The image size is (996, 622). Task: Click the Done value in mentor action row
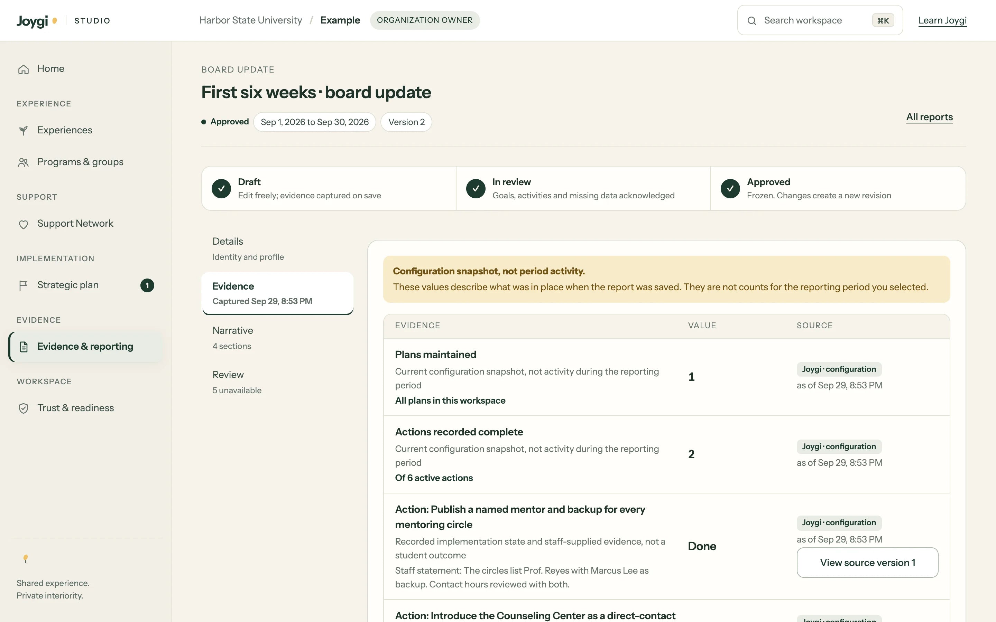[x=702, y=546]
